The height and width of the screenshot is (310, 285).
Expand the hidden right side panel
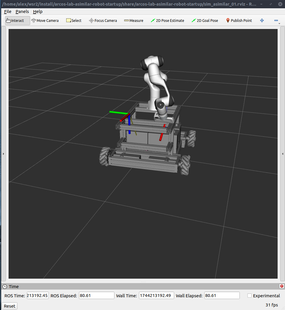282,154
